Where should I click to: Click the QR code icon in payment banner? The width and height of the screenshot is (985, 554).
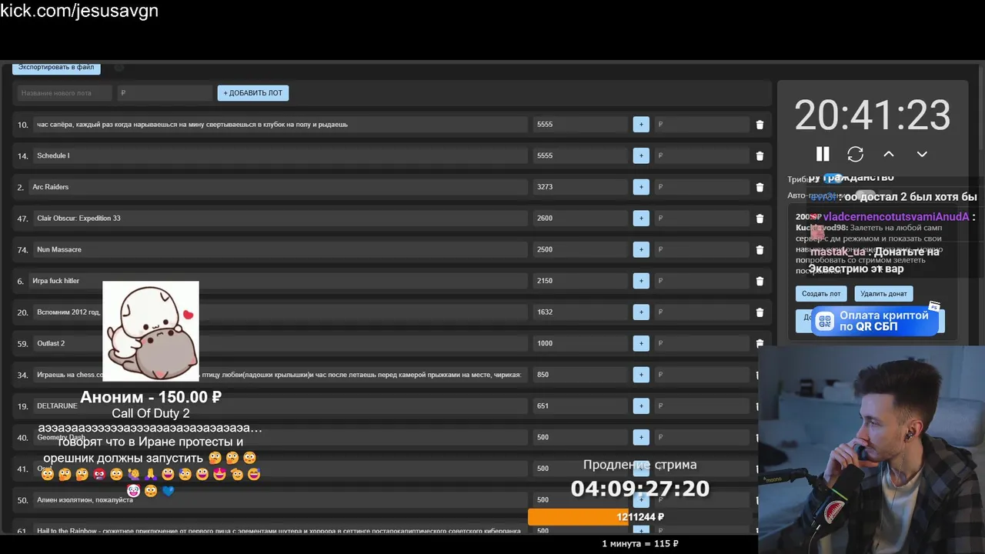(x=825, y=322)
